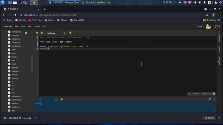The image size is (223, 125).
Task: Open imprecision.c in the file tree
Action: tap(17, 100)
